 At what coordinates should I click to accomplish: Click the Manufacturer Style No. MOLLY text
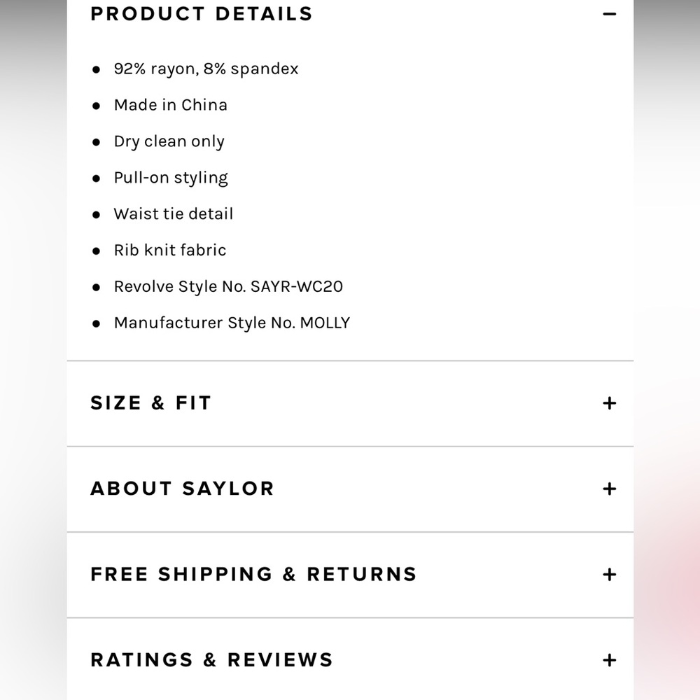(x=232, y=323)
